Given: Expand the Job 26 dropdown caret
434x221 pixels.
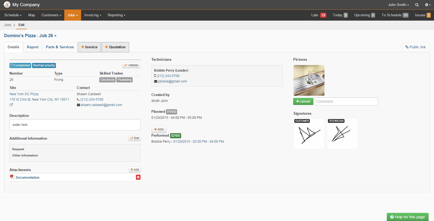Looking at the screenshot, I should click(x=55, y=36).
